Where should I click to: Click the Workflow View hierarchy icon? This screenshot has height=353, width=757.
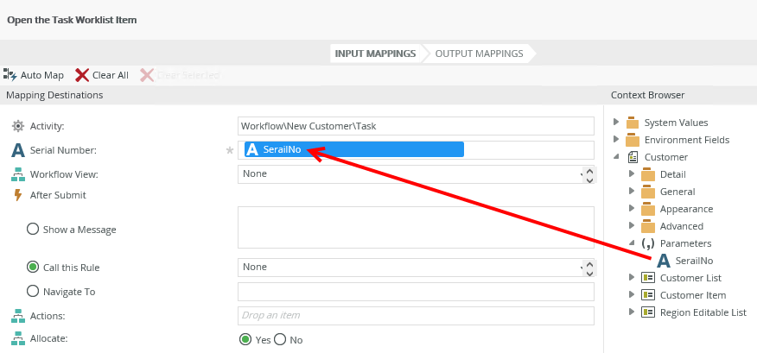click(17, 174)
